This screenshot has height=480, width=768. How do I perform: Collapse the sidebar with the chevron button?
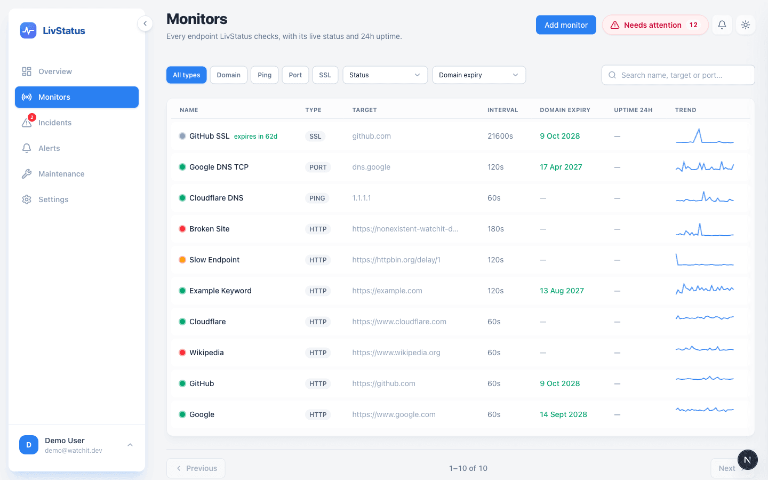click(145, 23)
